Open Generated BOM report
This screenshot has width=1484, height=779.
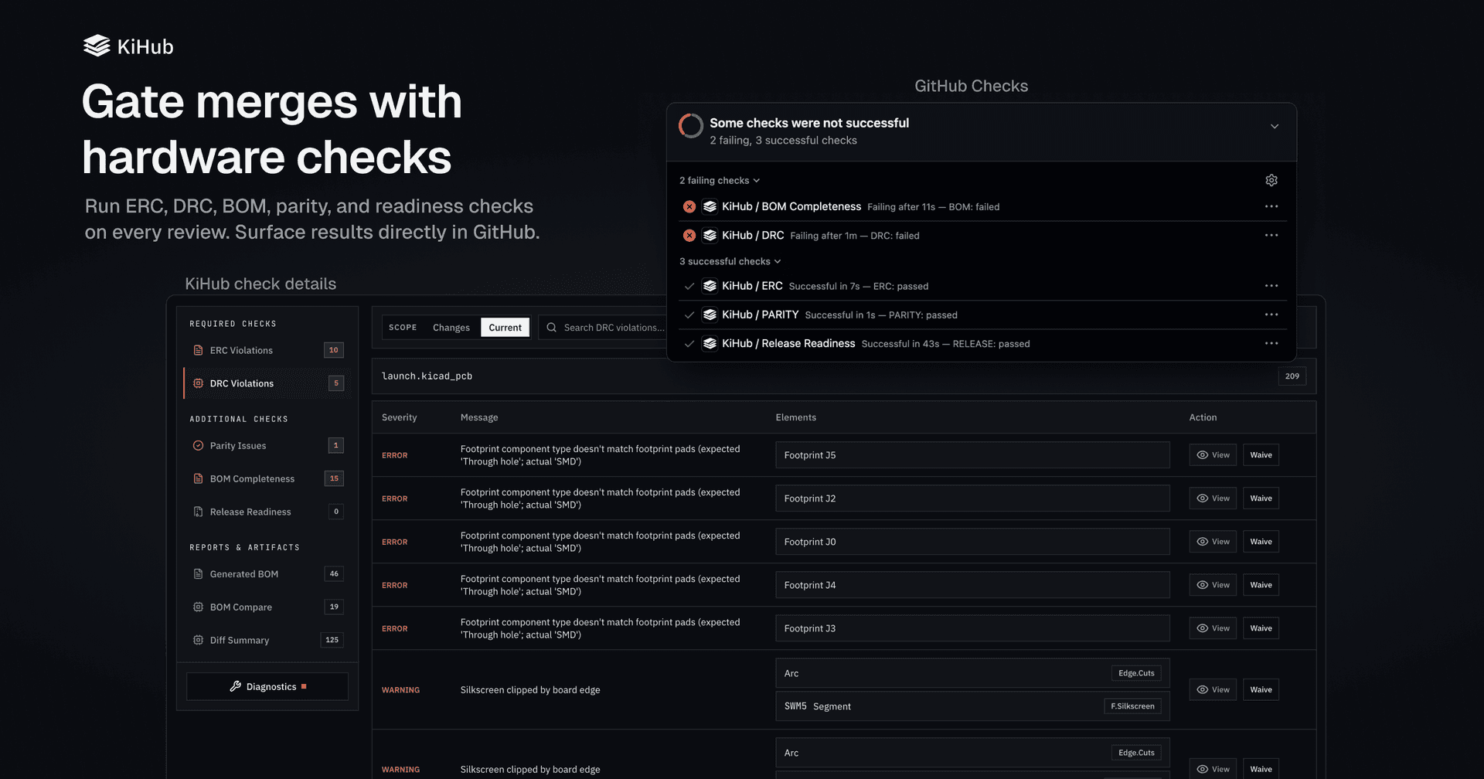click(x=267, y=573)
